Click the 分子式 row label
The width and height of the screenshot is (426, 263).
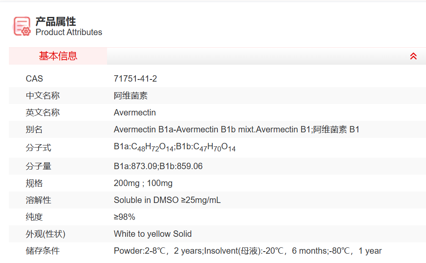[38, 148]
